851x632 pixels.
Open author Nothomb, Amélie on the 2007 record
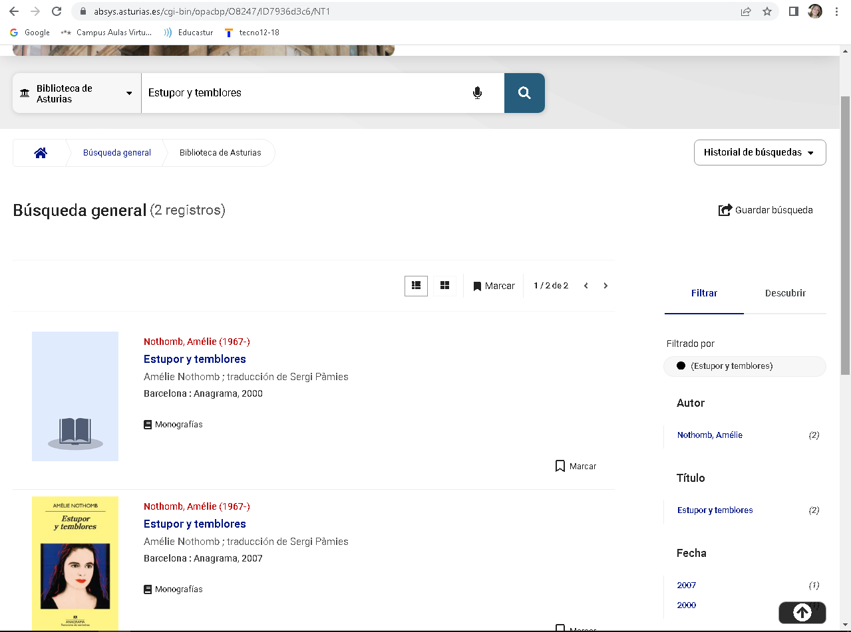point(197,506)
